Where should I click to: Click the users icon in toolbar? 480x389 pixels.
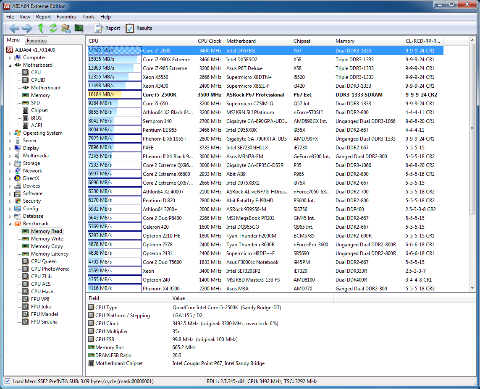[x=66, y=28]
